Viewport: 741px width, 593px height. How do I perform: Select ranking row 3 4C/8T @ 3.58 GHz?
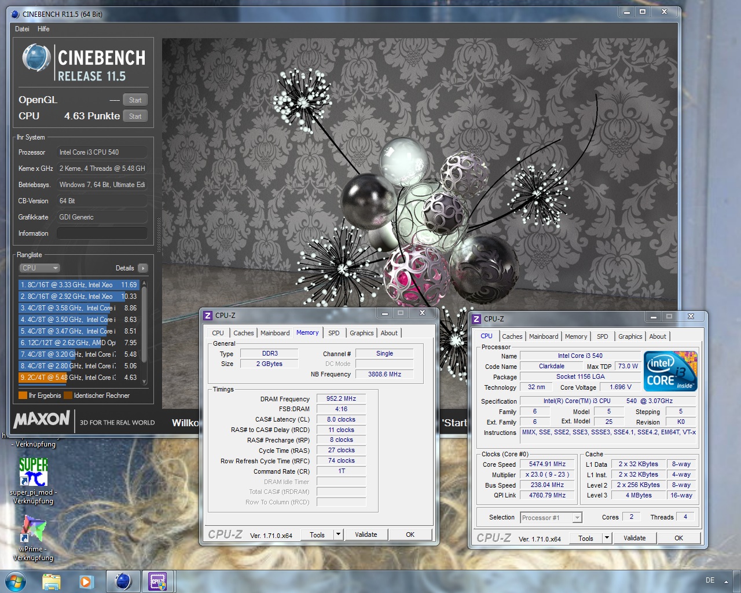[x=79, y=308]
